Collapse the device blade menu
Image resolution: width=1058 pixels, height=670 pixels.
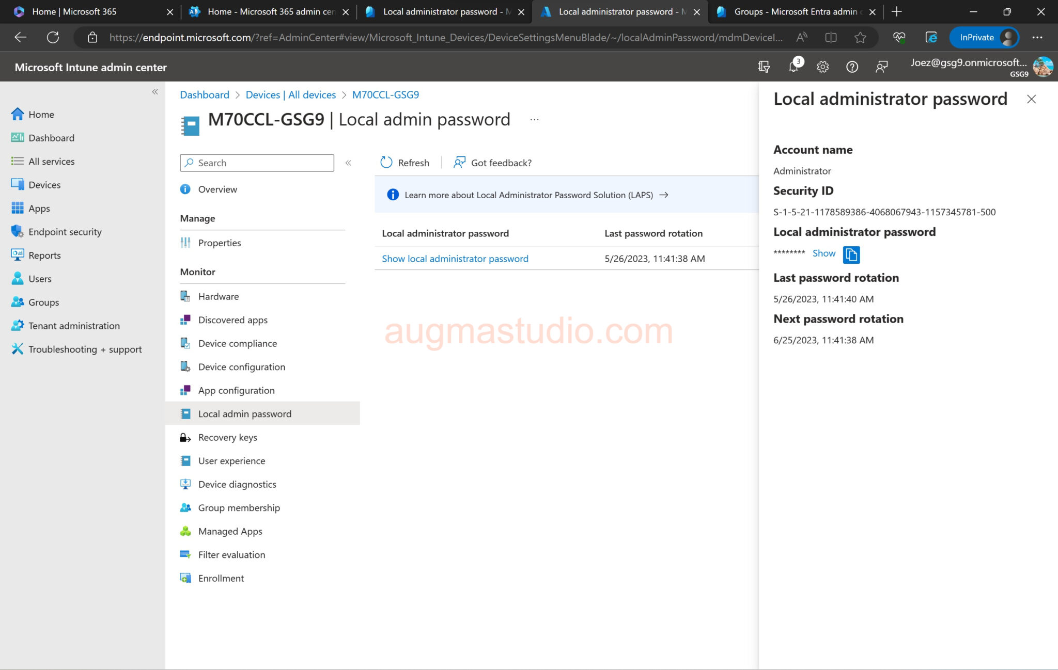(349, 163)
